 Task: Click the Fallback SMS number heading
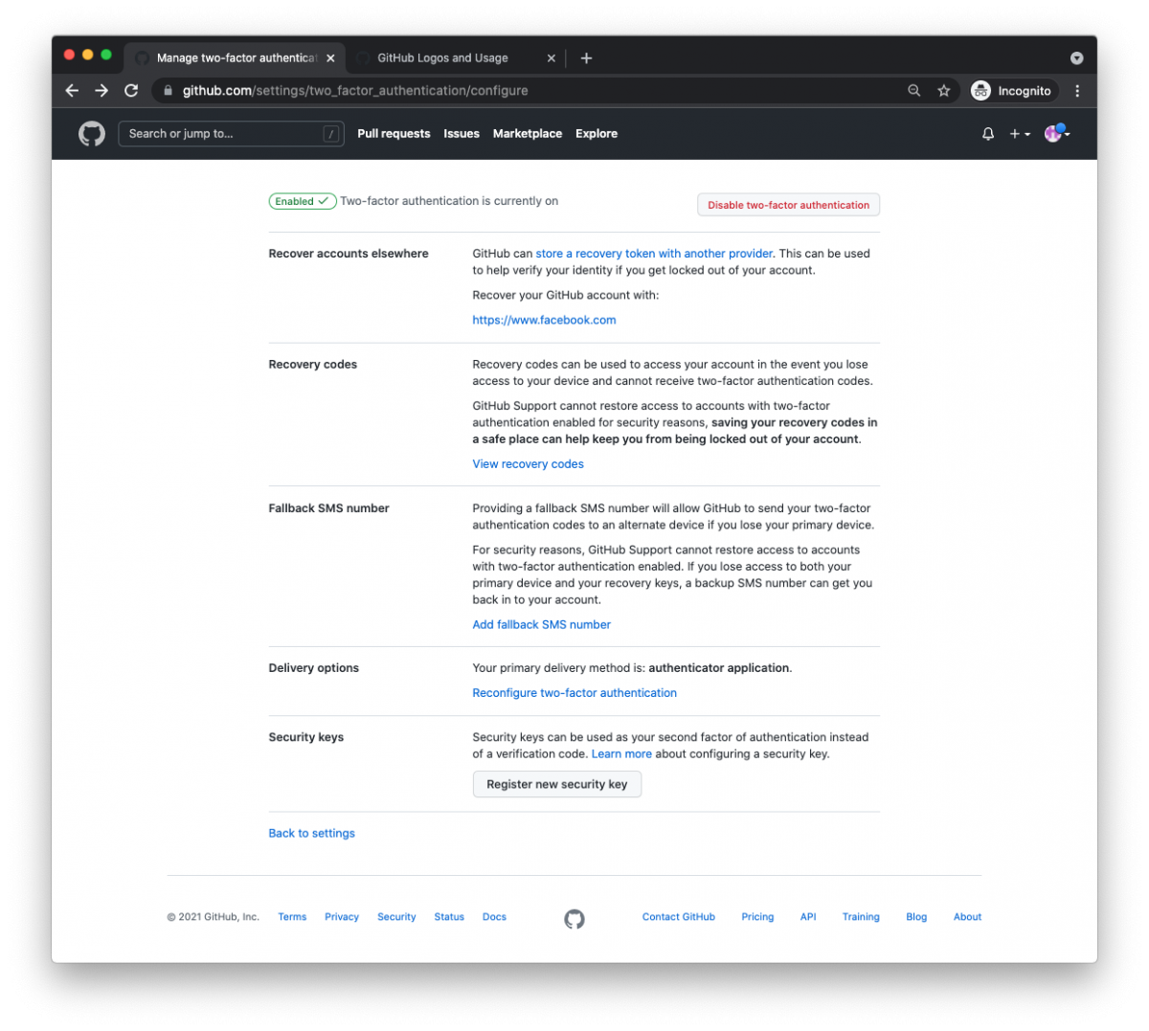pyautogui.click(x=328, y=508)
